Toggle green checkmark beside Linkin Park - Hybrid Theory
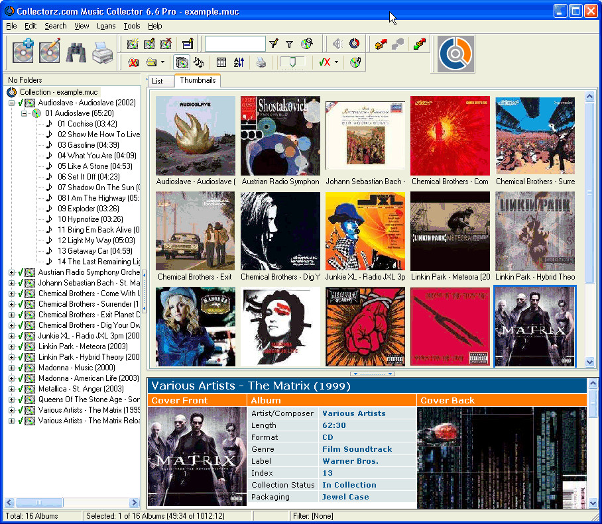The height and width of the screenshot is (524, 602). coord(21,357)
